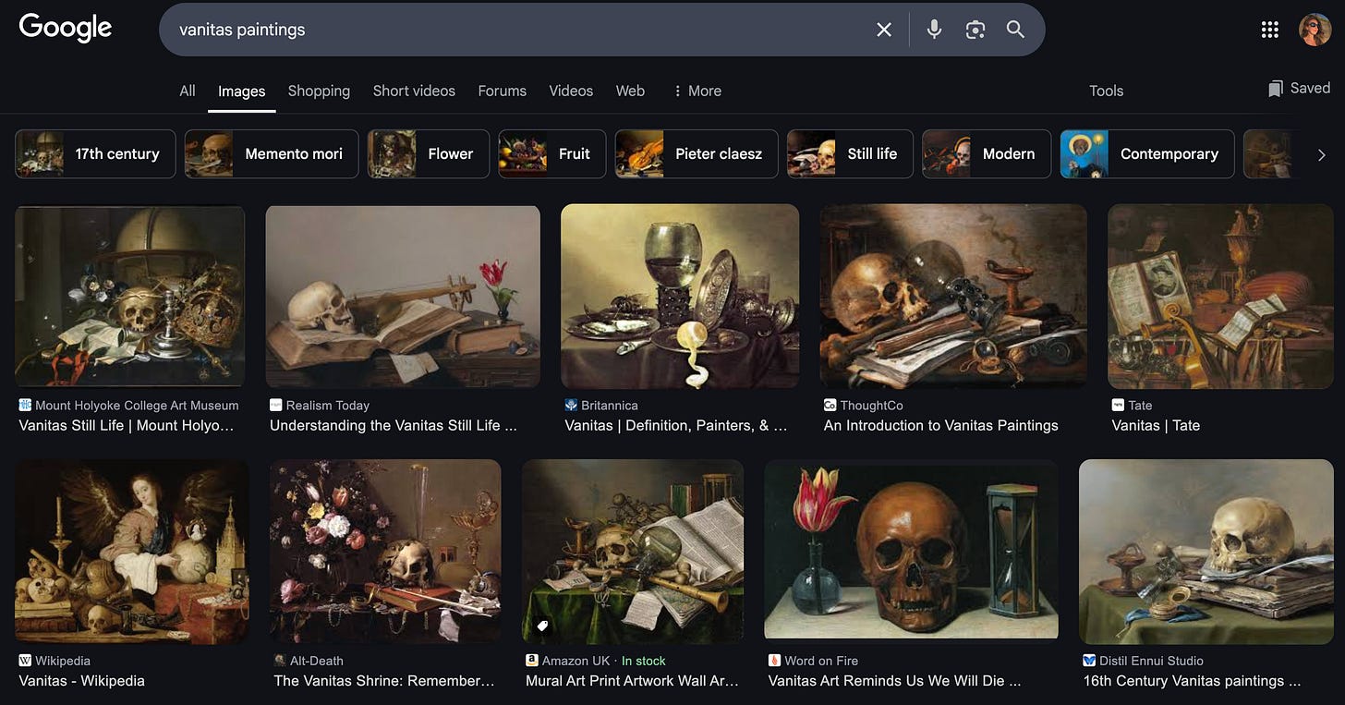This screenshot has height=705, width=1345.
Task: Open the Vanitas | Tate link
Action: [1156, 425]
